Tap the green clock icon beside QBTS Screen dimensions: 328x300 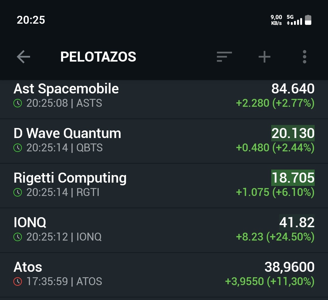tap(18, 148)
